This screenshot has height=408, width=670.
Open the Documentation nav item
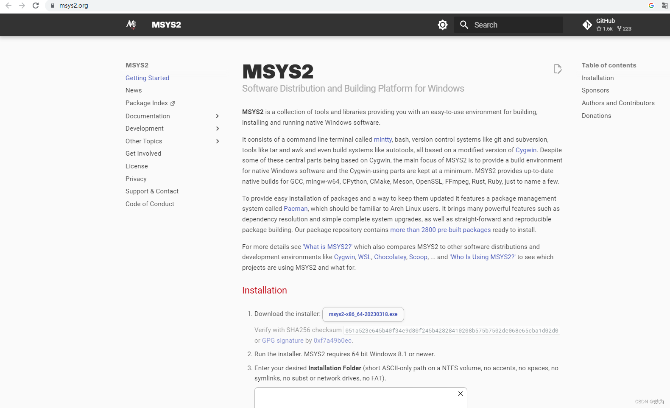(x=148, y=116)
